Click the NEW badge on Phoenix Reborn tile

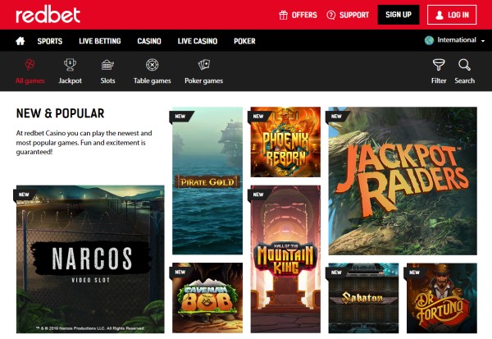pyautogui.click(x=258, y=117)
